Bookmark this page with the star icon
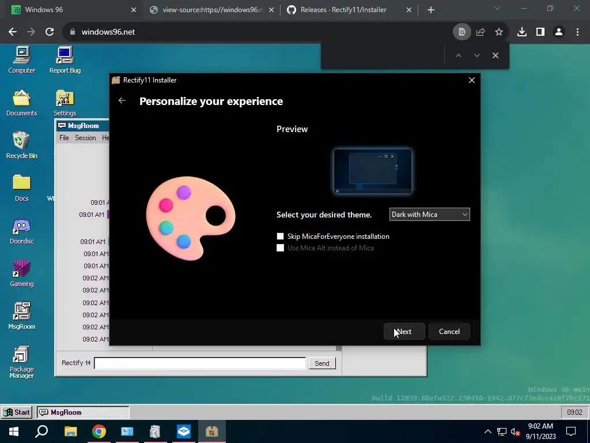Screen dimensions: 590x443 499,32
